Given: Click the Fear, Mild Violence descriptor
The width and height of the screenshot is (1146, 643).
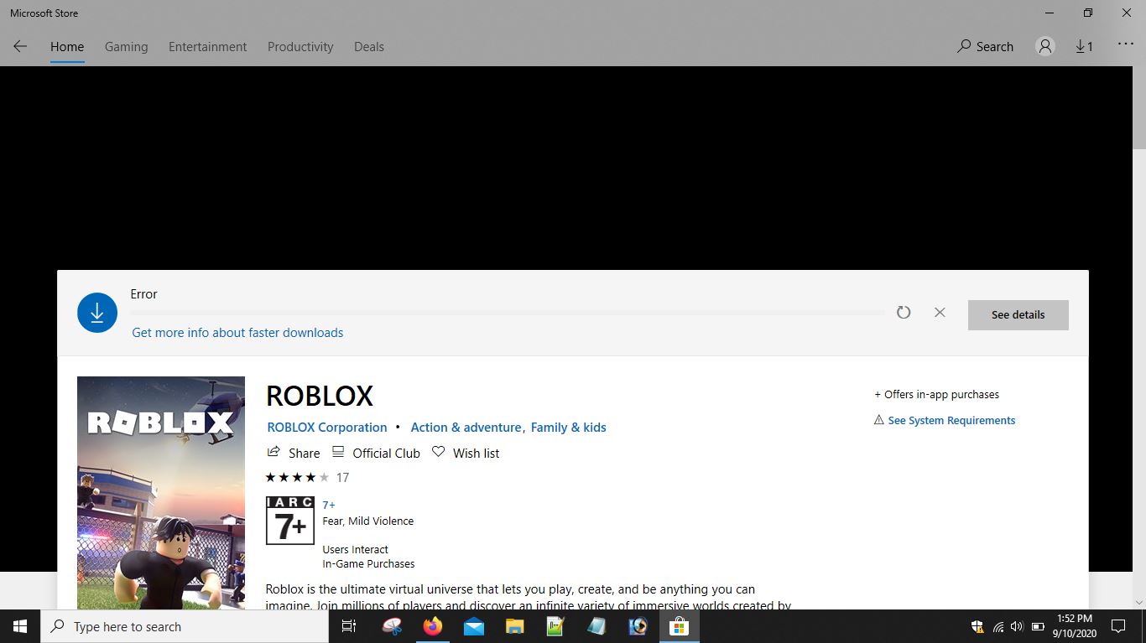Looking at the screenshot, I should coord(368,521).
